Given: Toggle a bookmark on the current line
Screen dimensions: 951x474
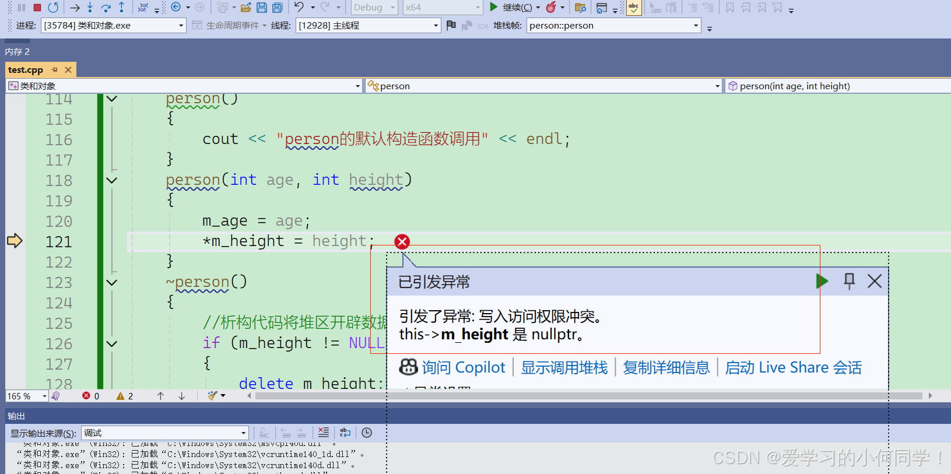Looking at the screenshot, I should point(730,8).
